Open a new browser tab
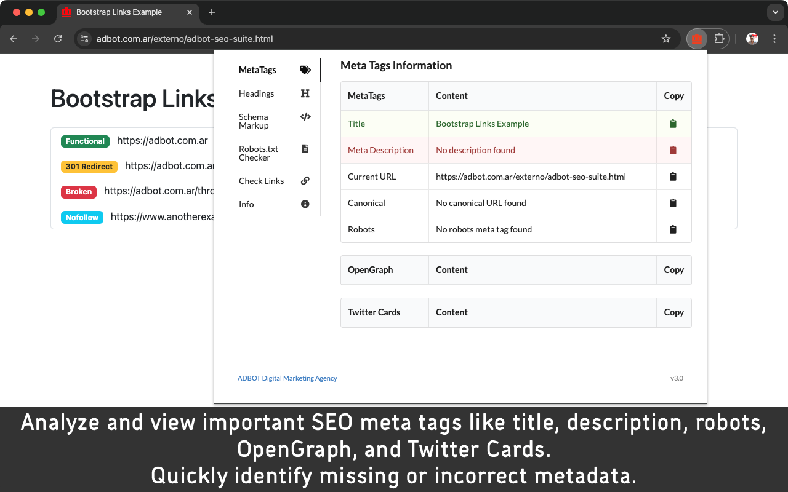The image size is (788, 492). tap(212, 12)
